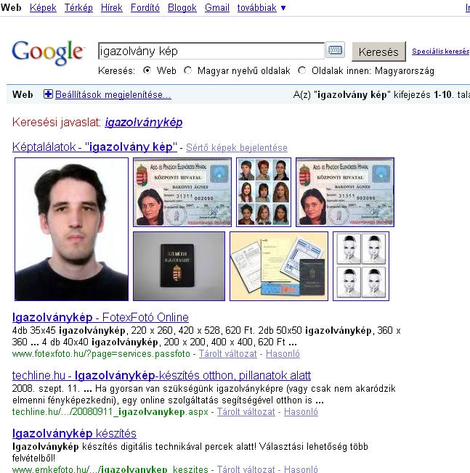Open the Igazolványkép - FotexFotó Online result
Viewport: 470px width, 473px height.
click(100, 317)
